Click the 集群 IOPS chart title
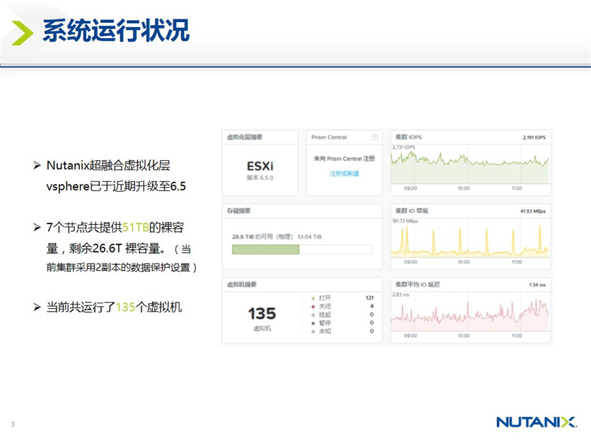This screenshot has width=591, height=442. click(x=409, y=137)
